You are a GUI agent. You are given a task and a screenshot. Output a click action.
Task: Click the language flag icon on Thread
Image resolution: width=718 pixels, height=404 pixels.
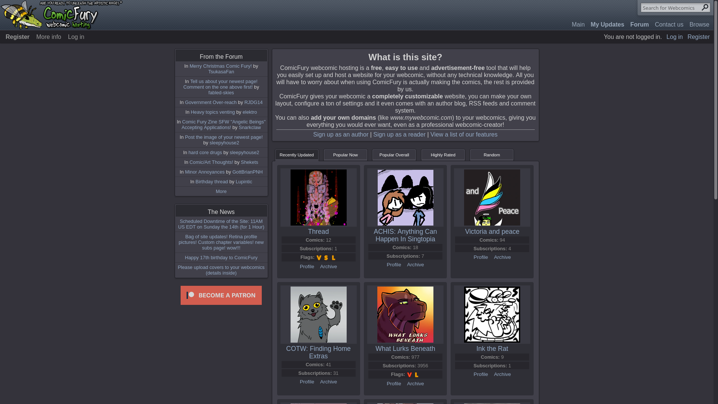click(334, 258)
